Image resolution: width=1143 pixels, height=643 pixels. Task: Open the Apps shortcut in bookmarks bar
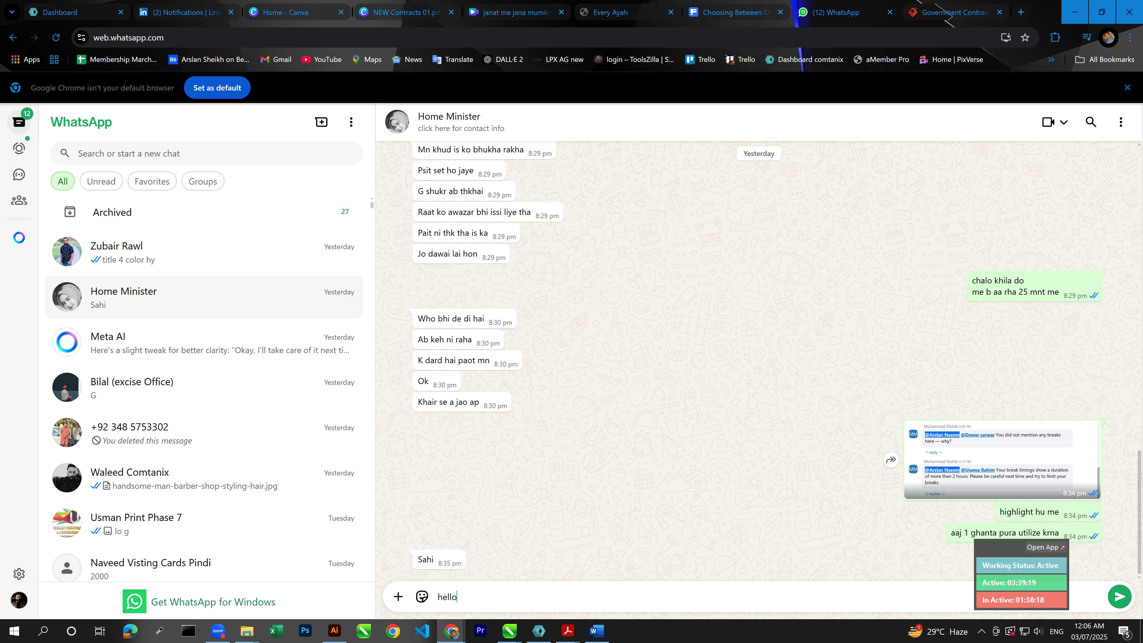[x=25, y=60]
